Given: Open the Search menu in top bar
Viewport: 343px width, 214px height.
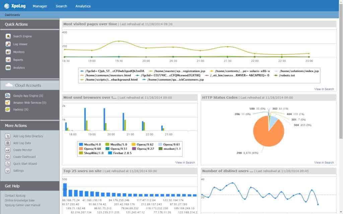Looking at the screenshot, I should 61,6.
